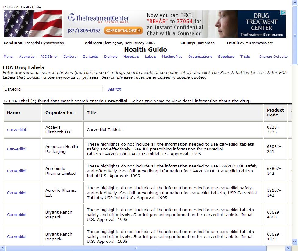Open Carvedilol label from American Health Packaging
Screen dimensions: 298x251
pyautogui.click(x=16, y=149)
